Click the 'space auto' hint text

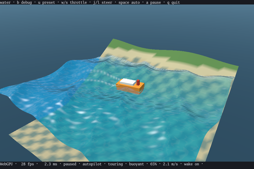click(x=129, y=2)
